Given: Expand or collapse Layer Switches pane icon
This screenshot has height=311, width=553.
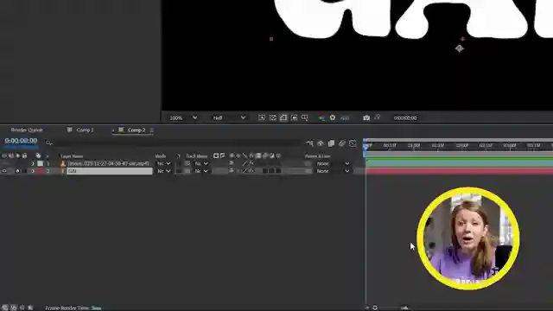Looking at the screenshot, I should [x=4, y=308].
